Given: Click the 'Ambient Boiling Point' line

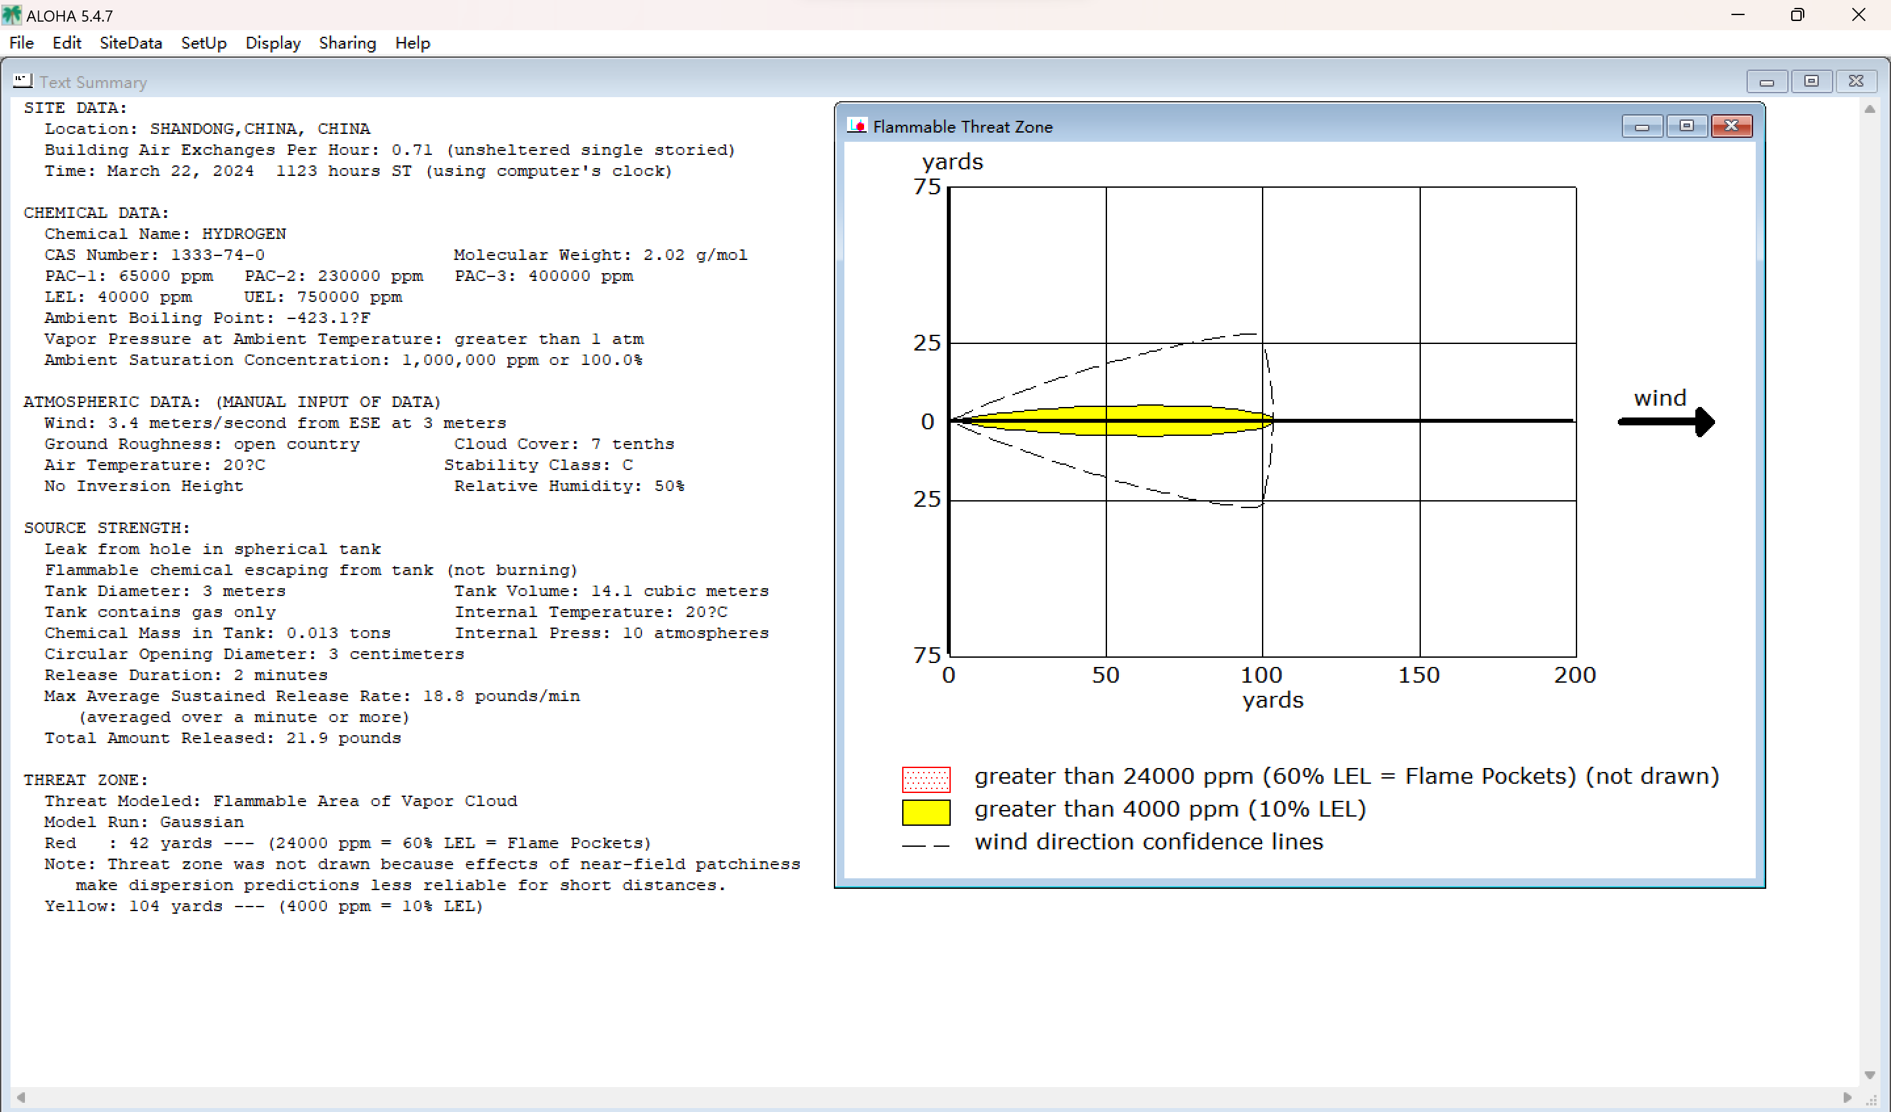Looking at the screenshot, I should point(207,318).
